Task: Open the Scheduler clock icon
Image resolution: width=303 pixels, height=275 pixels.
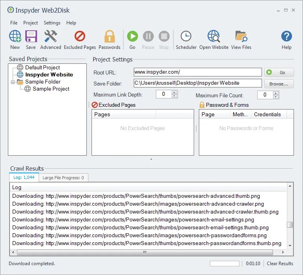Action: (x=186, y=36)
